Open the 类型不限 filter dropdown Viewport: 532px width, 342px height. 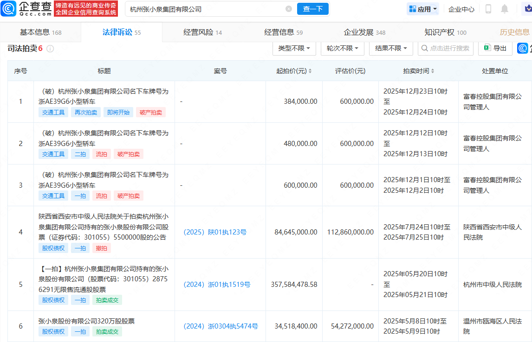tap(294, 48)
